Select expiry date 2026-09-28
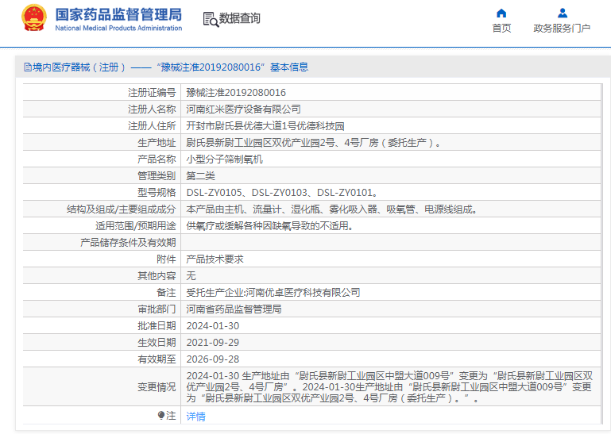This screenshot has height=434, width=611. 213,359
